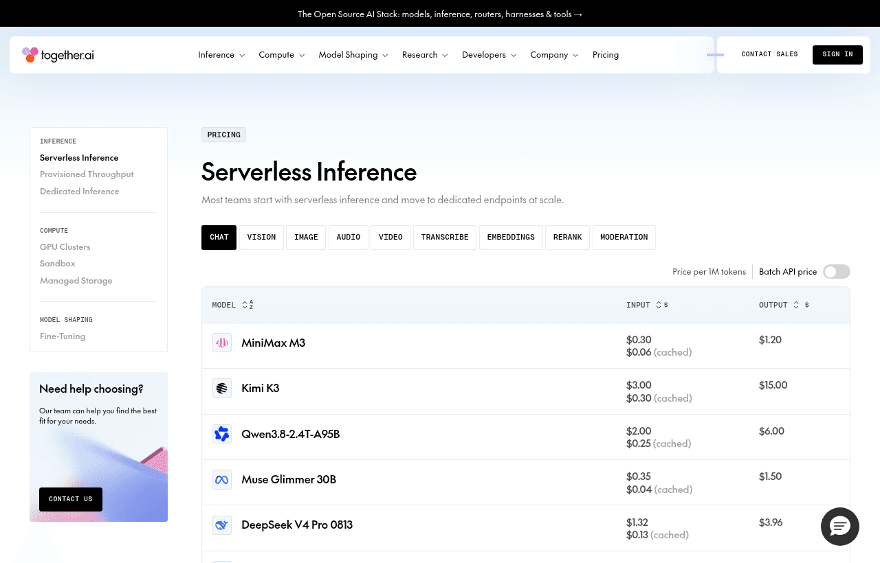Open Sandbox in sidebar
The width and height of the screenshot is (880, 563).
tap(58, 264)
